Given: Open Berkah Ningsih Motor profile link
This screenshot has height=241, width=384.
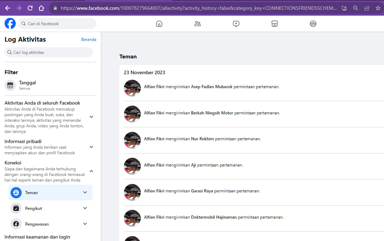Looking at the screenshot, I should 212,113.
